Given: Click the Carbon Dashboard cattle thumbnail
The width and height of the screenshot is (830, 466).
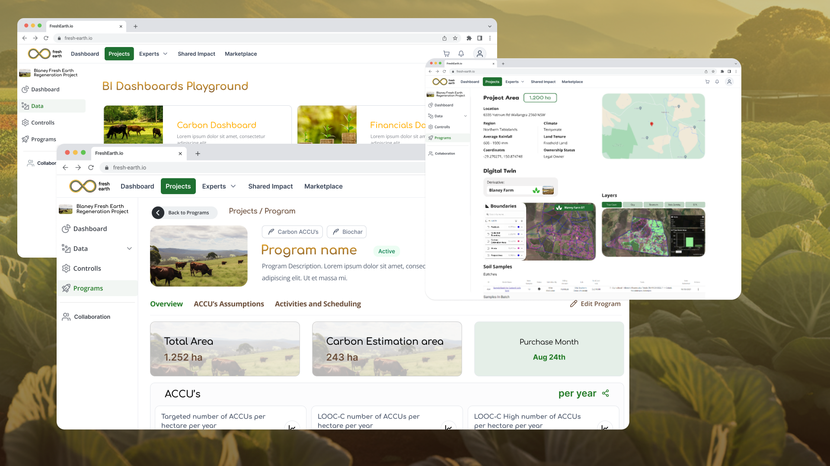Looking at the screenshot, I should coord(133,125).
